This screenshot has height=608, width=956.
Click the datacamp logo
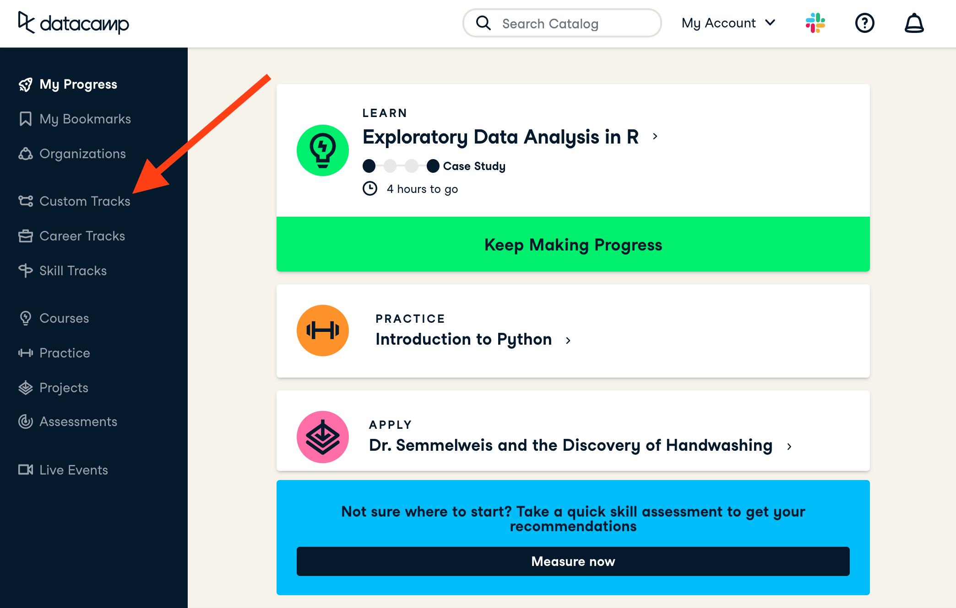click(x=73, y=23)
